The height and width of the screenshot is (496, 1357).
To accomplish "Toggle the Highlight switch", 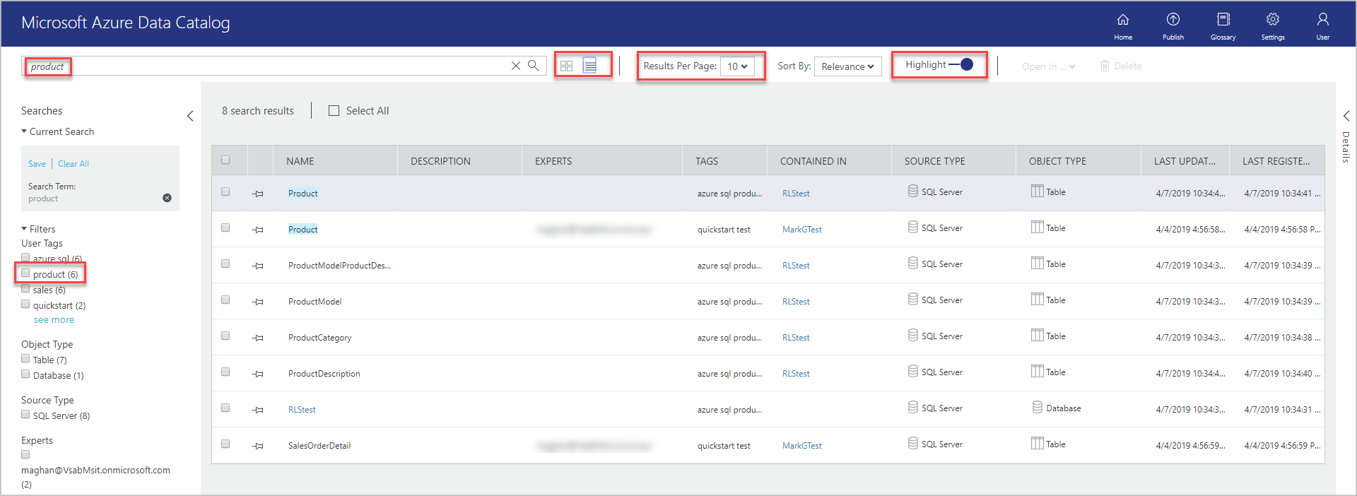I will tap(961, 64).
